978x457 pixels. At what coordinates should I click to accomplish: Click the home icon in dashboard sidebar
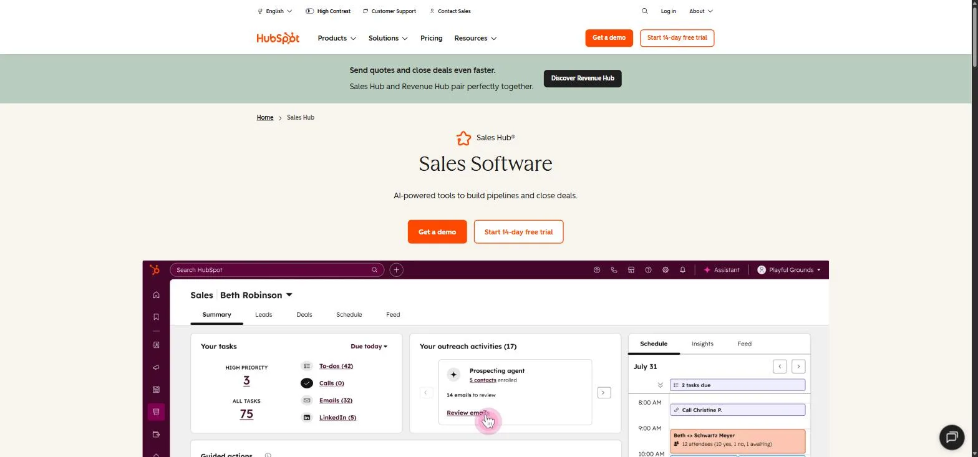[x=156, y=295]
